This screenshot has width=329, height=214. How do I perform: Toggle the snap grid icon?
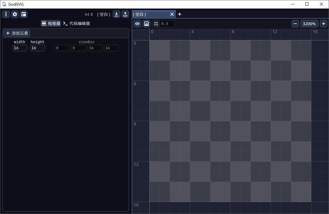156,24
